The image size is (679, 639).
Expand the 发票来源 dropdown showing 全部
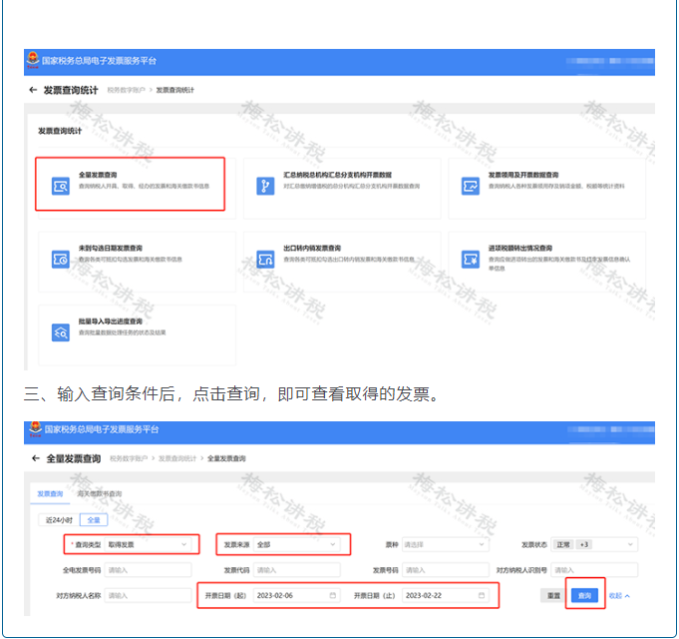297,544
